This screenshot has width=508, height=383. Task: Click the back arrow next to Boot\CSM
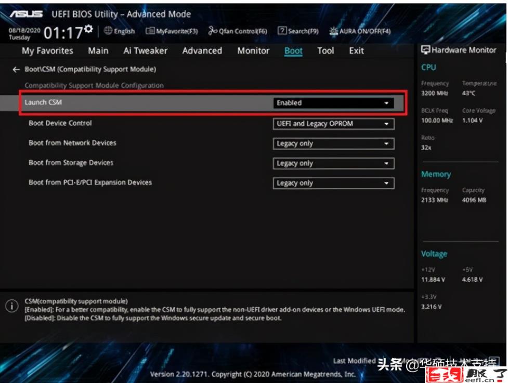pyautogui.click(x=16, y=69)
